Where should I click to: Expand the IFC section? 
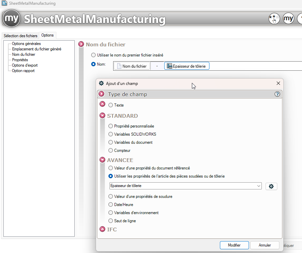point(103,229)
